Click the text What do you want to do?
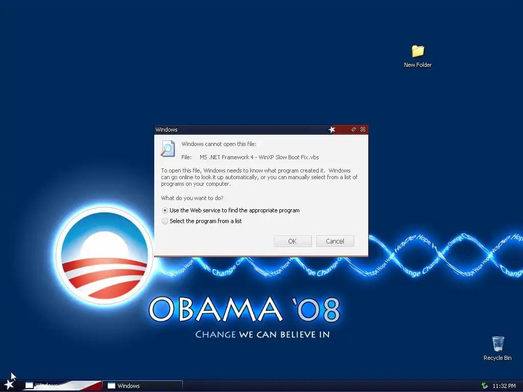523x392 pixels. pyautogui.click(x=192, y=198)
